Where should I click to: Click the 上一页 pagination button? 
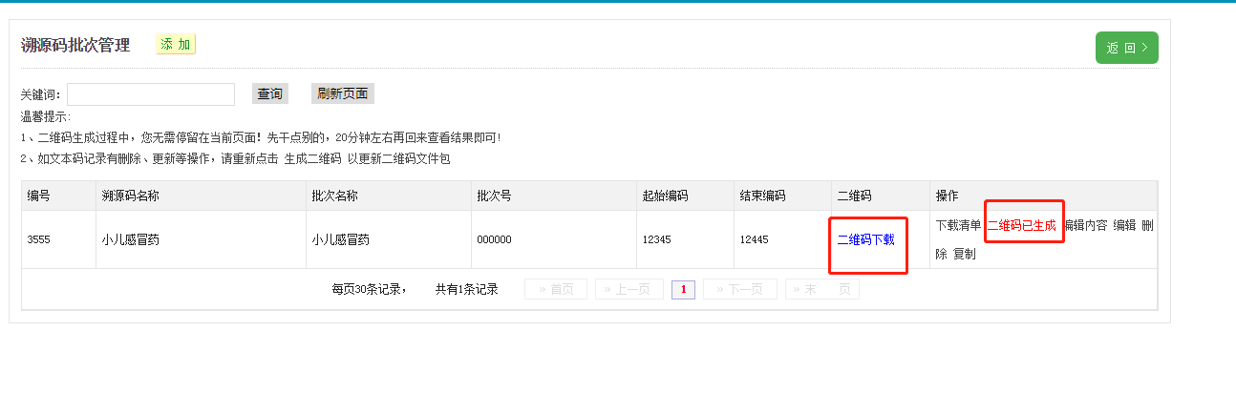tap(629, 290)
